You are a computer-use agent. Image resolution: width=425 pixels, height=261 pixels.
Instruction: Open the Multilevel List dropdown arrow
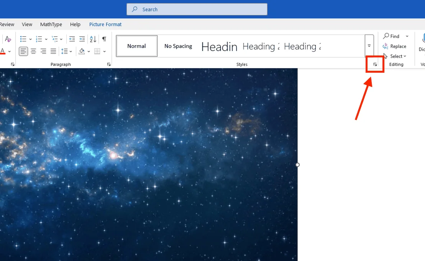point(61,39)
